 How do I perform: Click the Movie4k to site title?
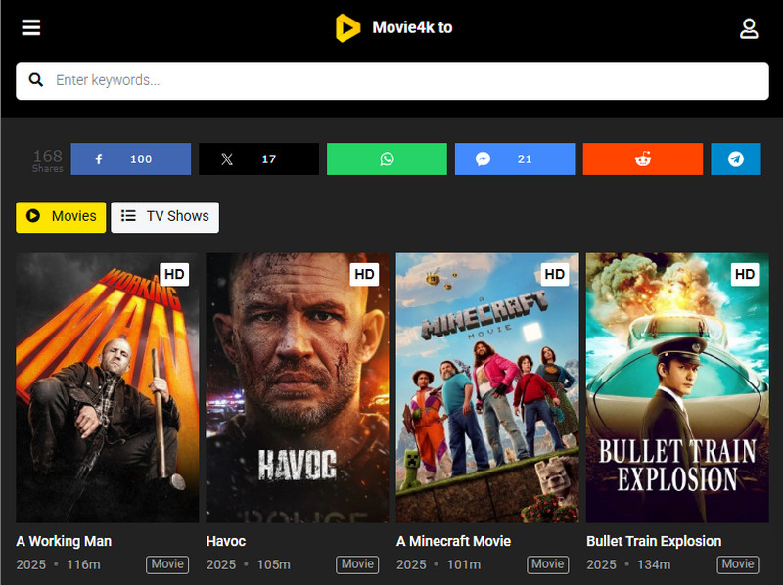click(x=412, y=27)
